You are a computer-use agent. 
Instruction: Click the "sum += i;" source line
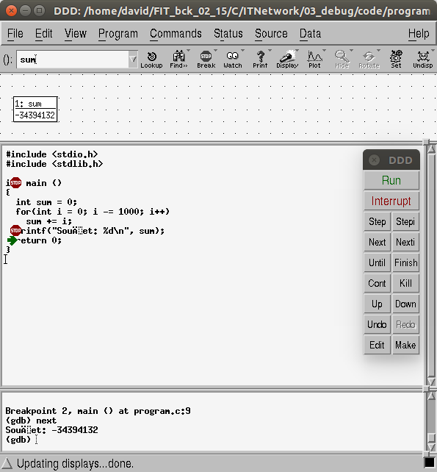[x=48, y=221]
